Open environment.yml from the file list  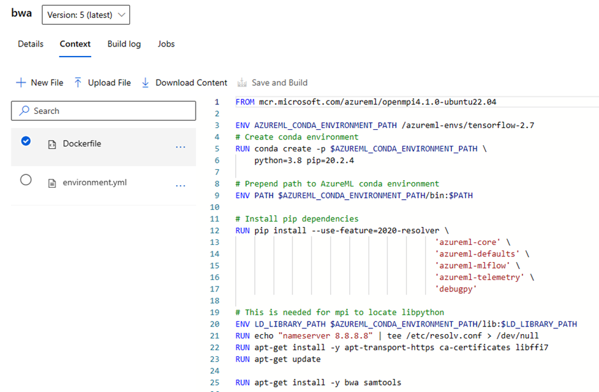pos(94,183)
